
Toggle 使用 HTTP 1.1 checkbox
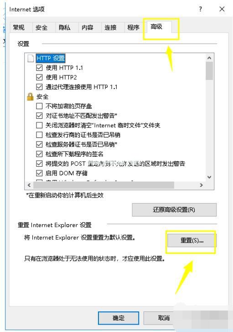(x=39, y=68)
